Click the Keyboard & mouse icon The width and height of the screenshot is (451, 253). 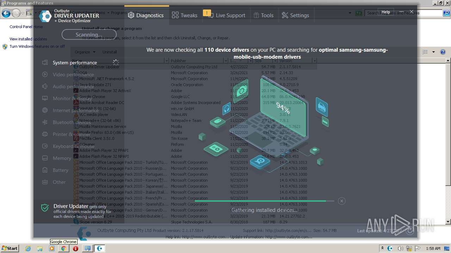click(45, 146)
